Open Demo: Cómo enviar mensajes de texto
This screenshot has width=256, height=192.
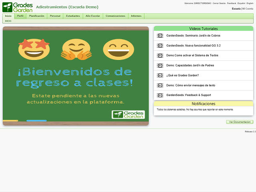click(x=191, y=85)
